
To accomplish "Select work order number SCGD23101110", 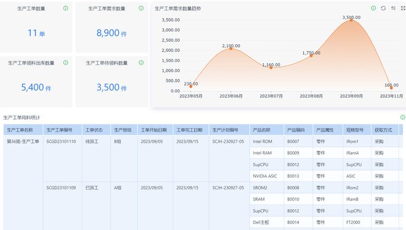I will pos(61,141).
